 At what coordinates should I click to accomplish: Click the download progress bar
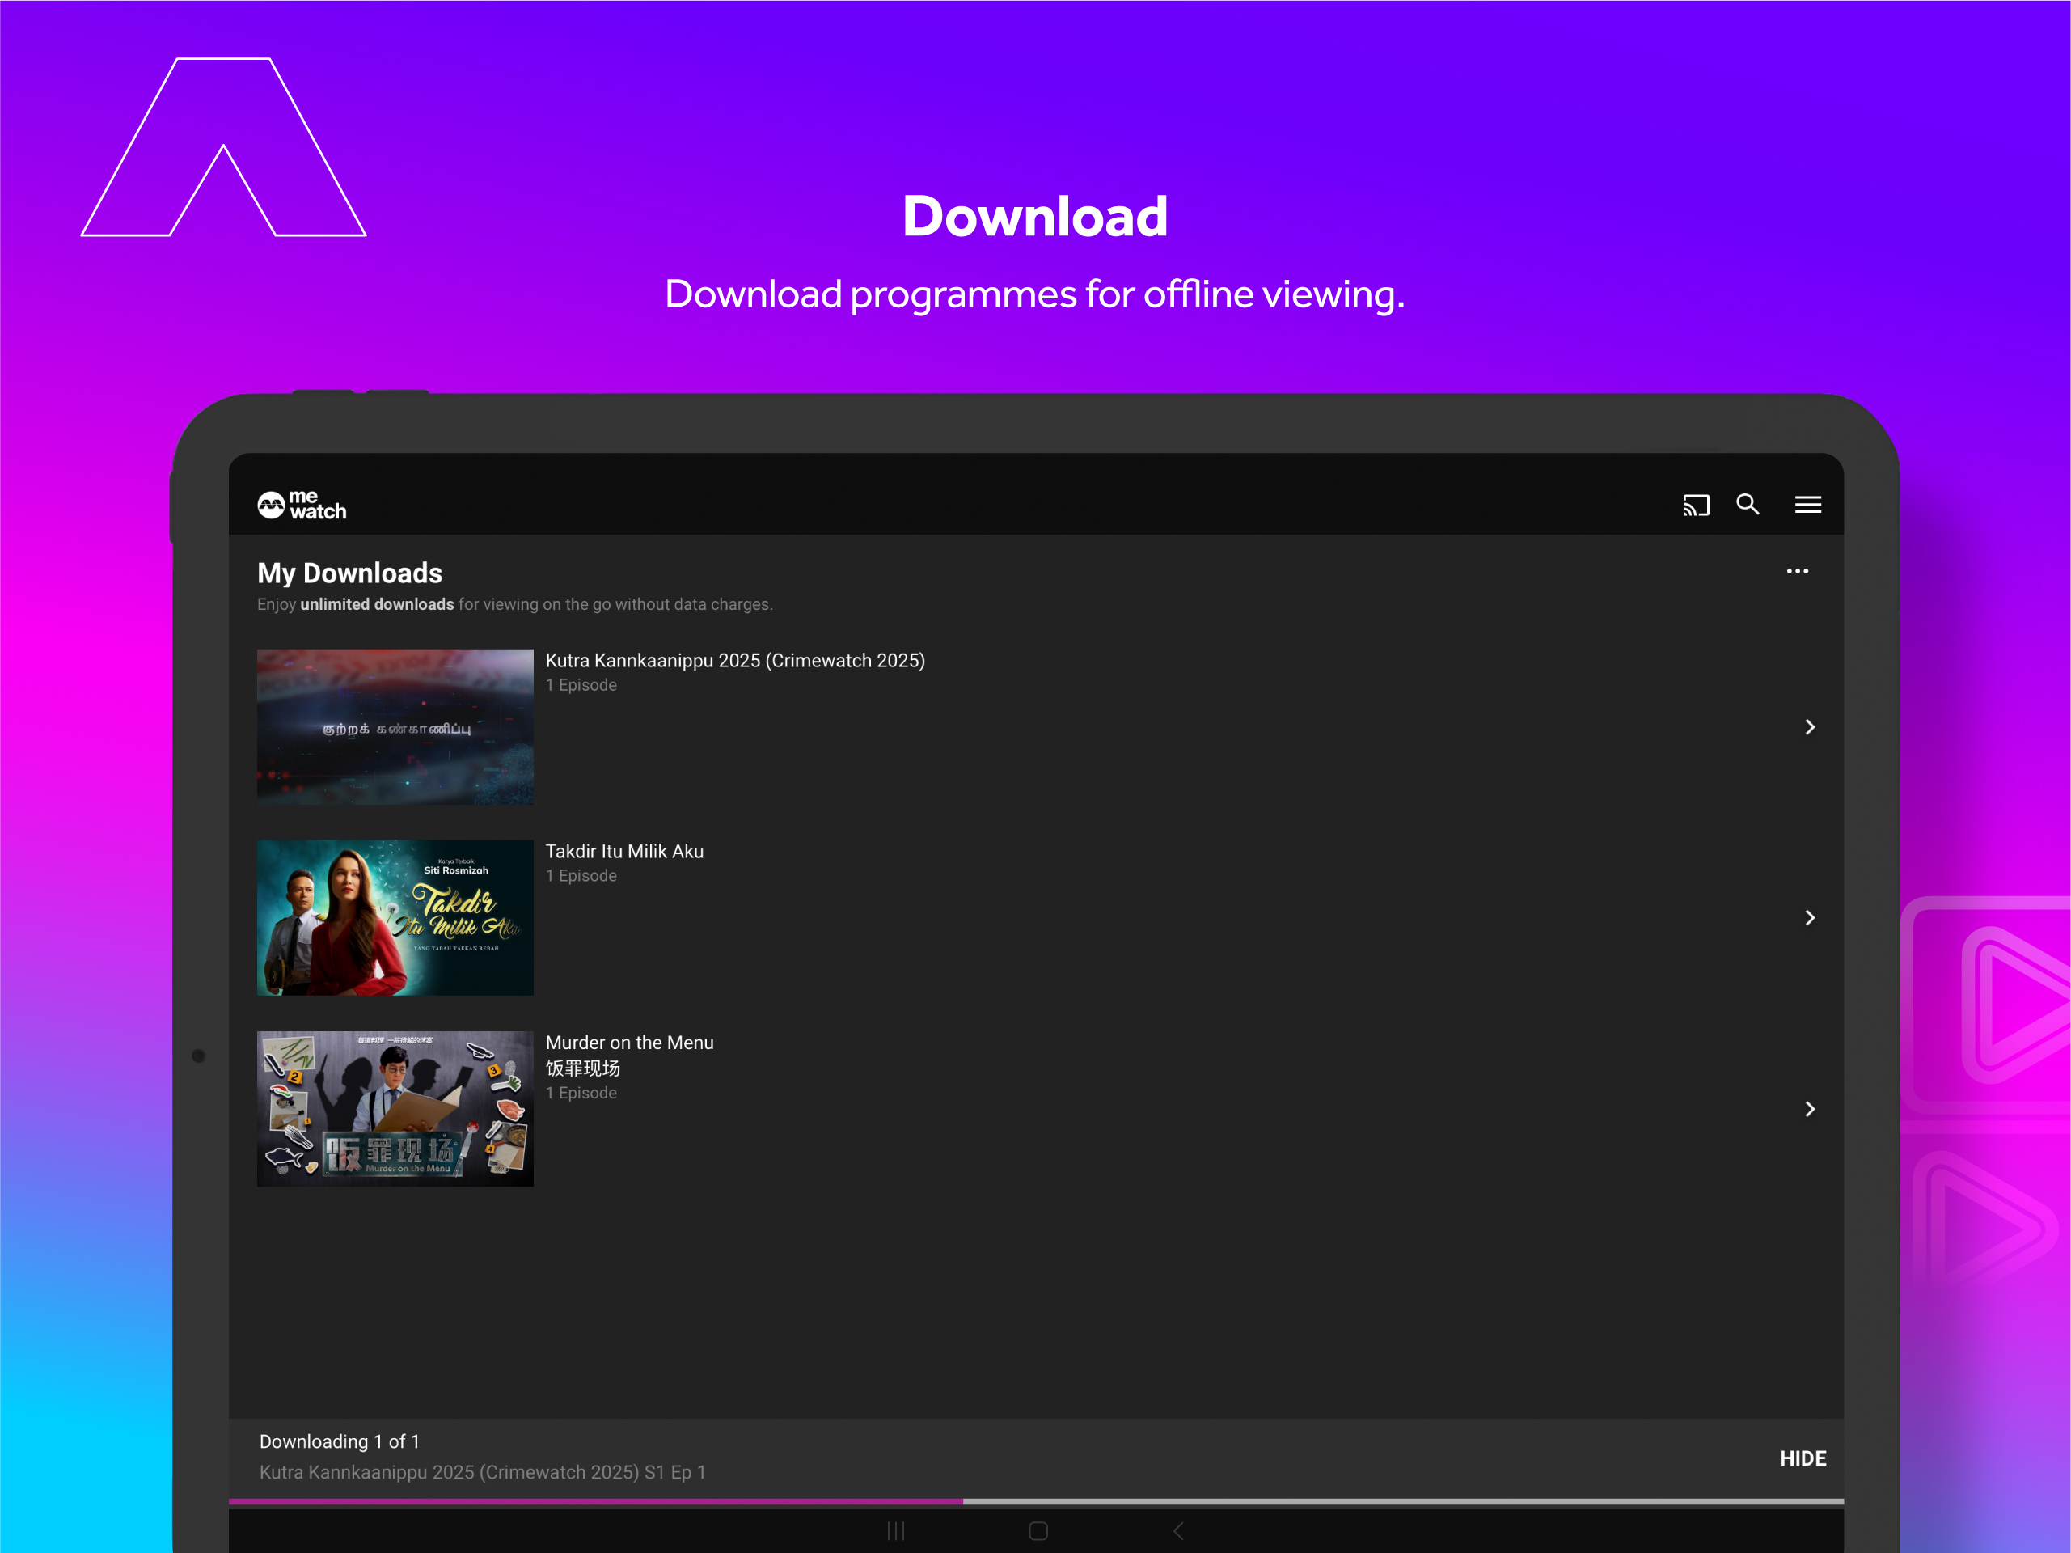pyautogui.click(x=1035, y=1501)
